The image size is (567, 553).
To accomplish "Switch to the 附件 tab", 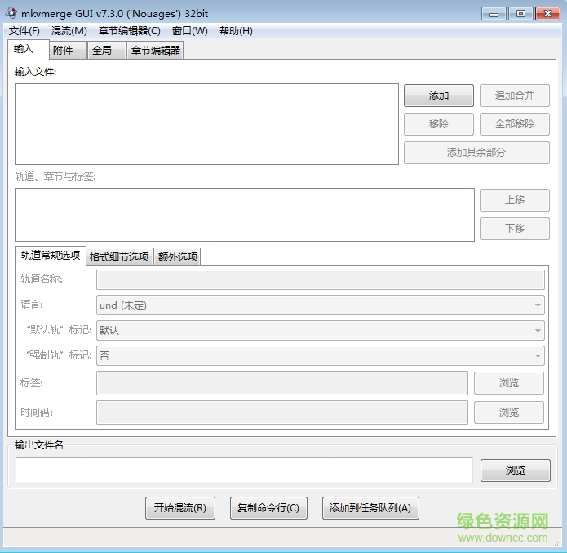I will click(x=63, y=51).
